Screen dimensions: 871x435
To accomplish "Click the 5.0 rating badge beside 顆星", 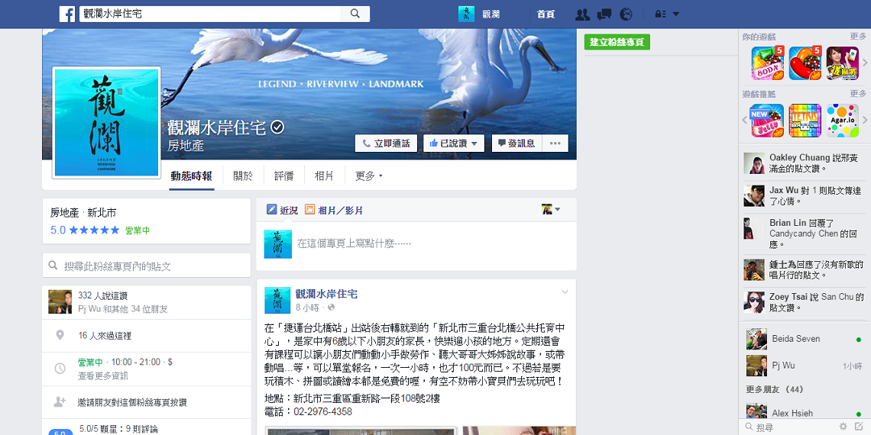I will [x=60, y=432].
